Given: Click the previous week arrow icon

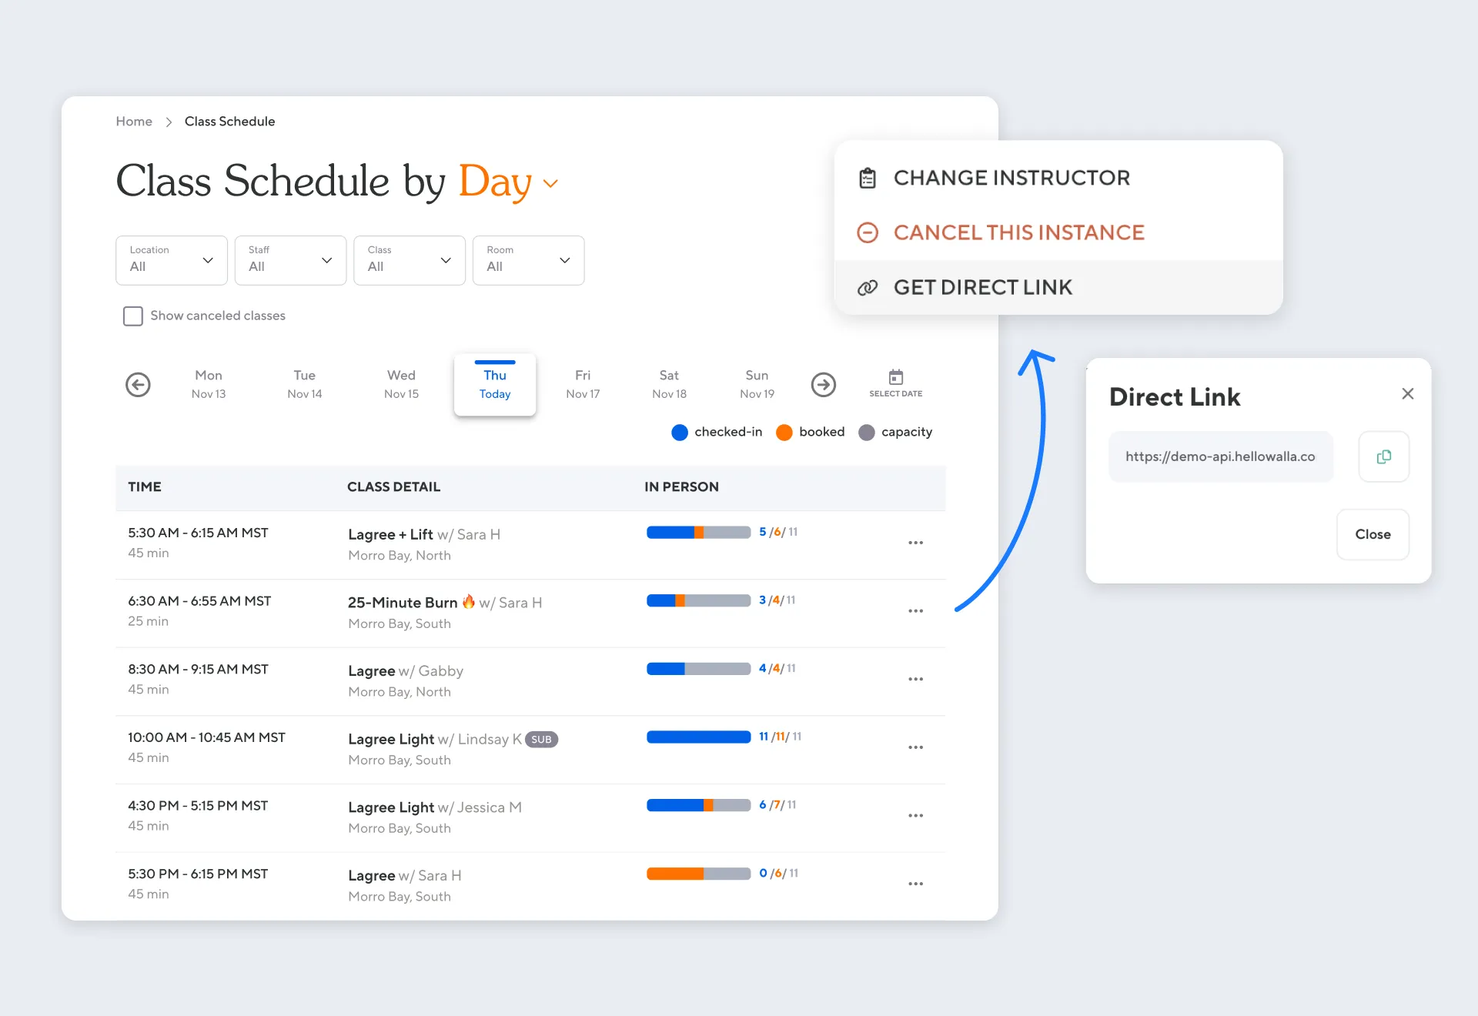Looking at the screenshot, I should coord(138,384).
